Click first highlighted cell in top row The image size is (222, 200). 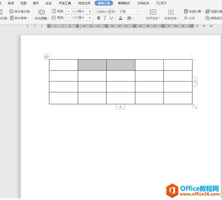(92, 65)
